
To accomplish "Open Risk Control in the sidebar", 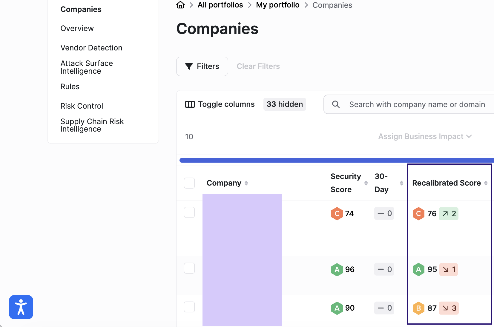I will pos(82,106).
